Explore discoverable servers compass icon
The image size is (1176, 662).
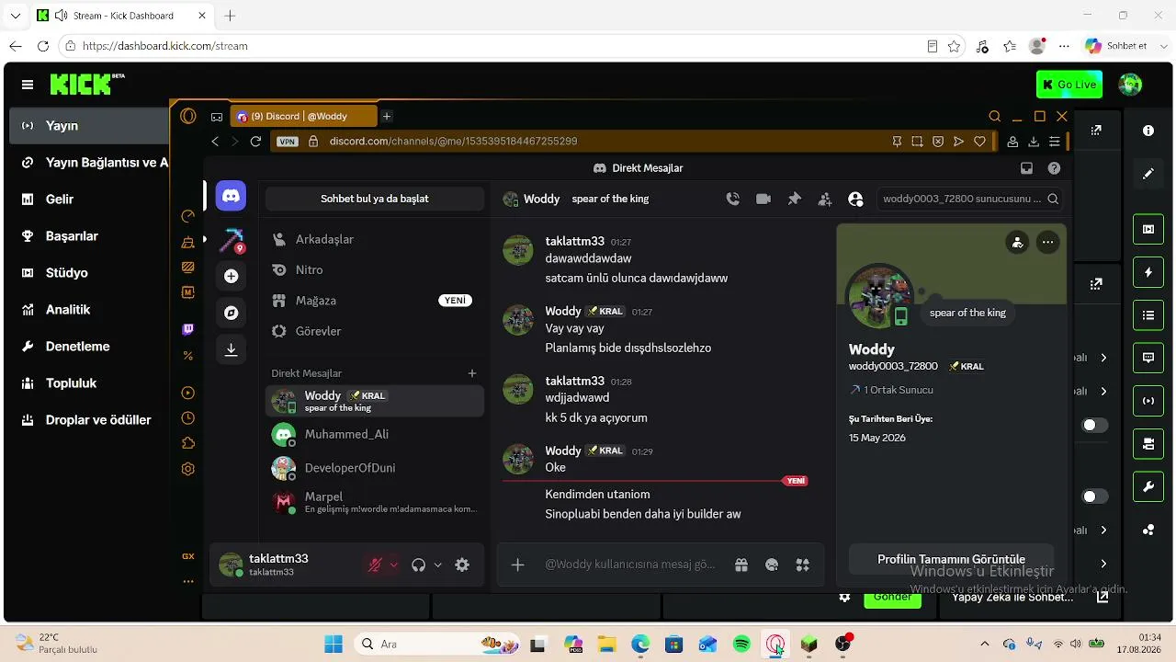coord(232,313)
